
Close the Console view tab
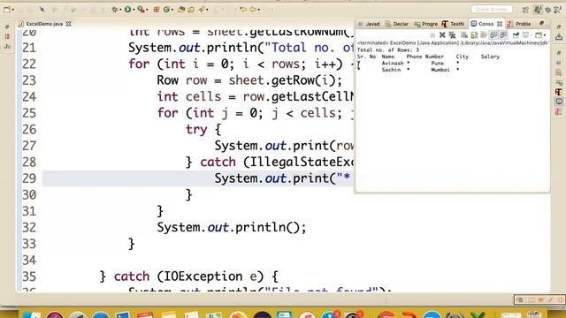click(500, 24)
